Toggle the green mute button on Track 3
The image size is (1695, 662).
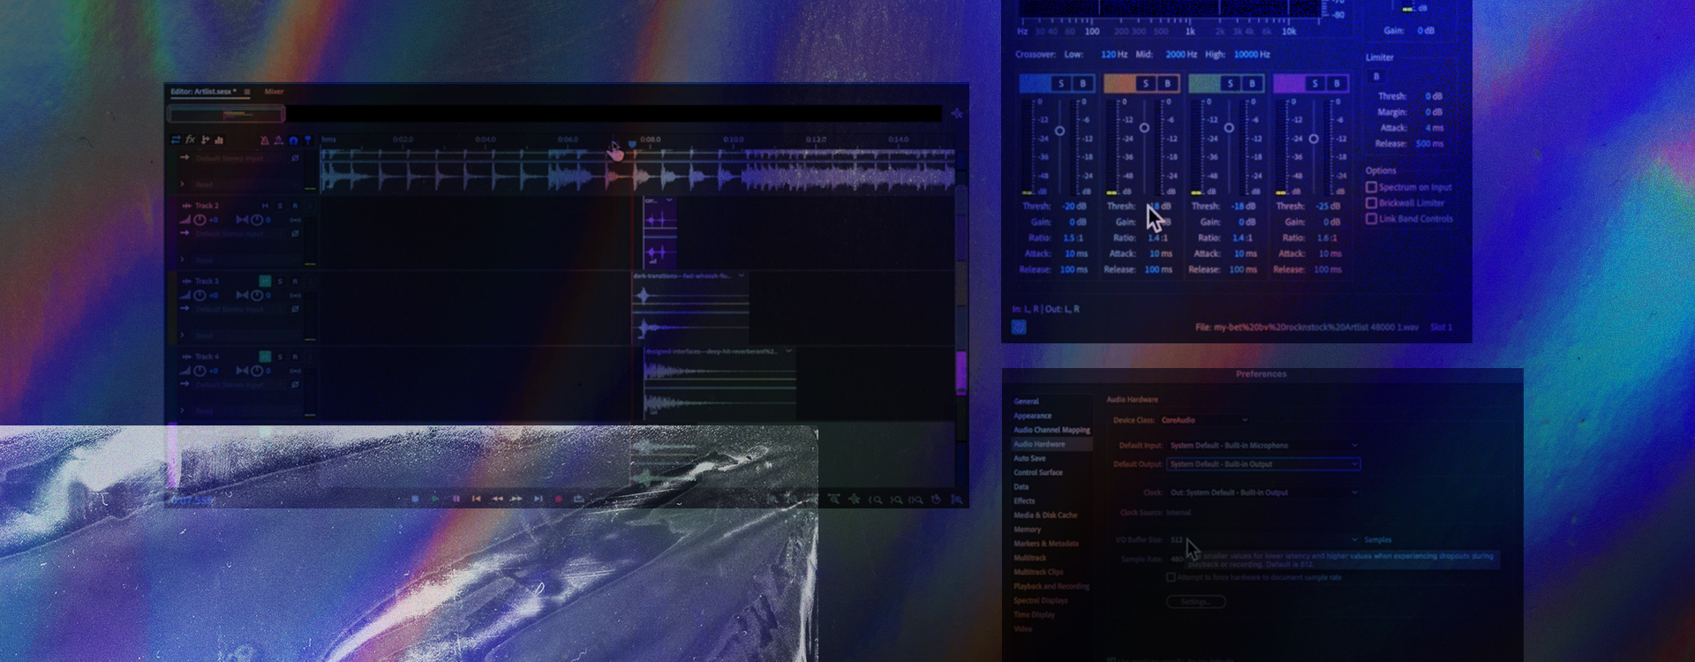coord(265,281)
